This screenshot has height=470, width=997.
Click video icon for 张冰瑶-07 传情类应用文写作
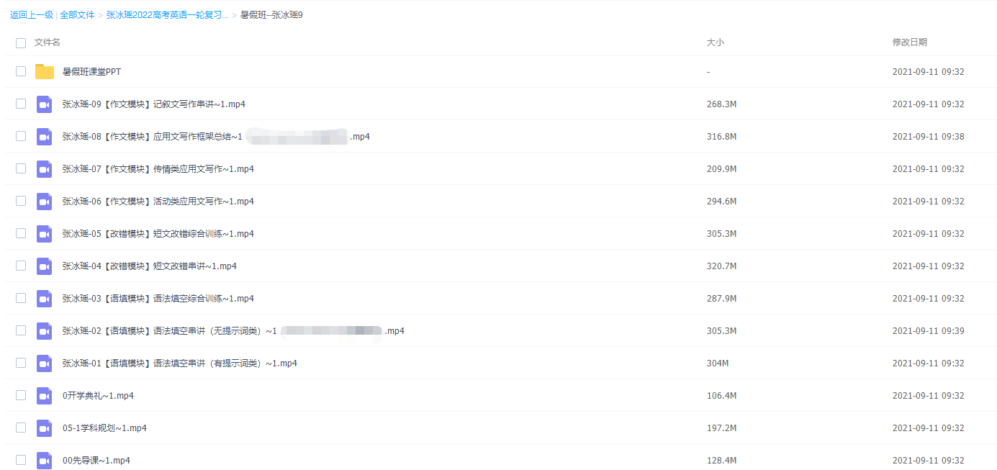pos(45,169)
